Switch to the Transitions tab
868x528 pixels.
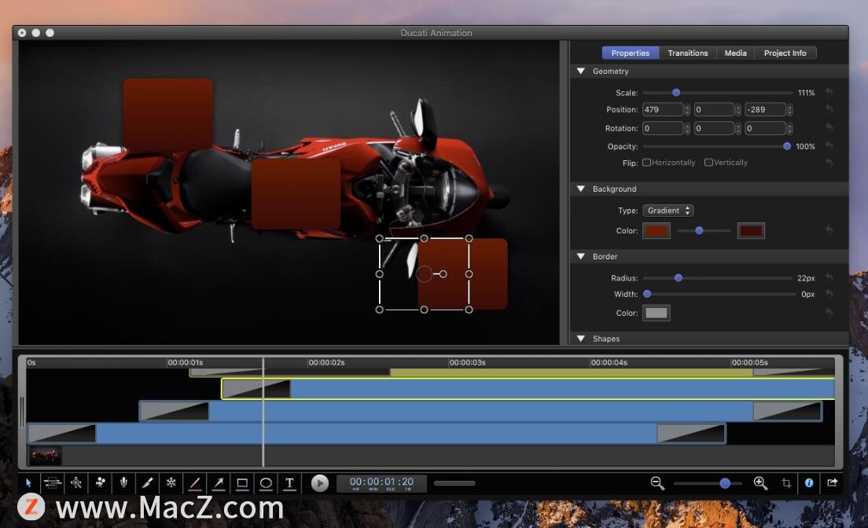pos(687,53)
